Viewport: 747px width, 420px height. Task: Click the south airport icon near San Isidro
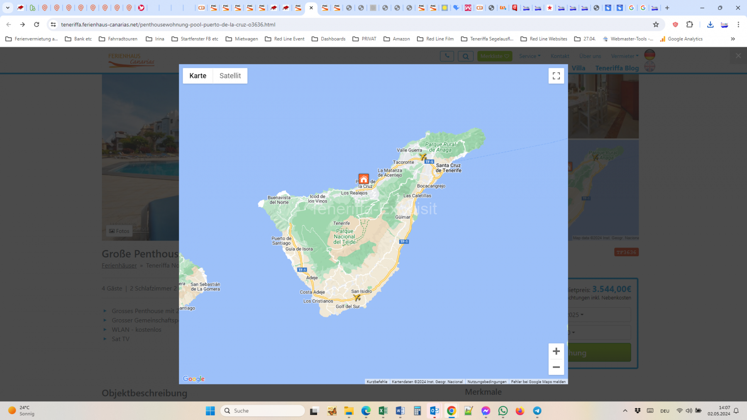pos(357,298)
